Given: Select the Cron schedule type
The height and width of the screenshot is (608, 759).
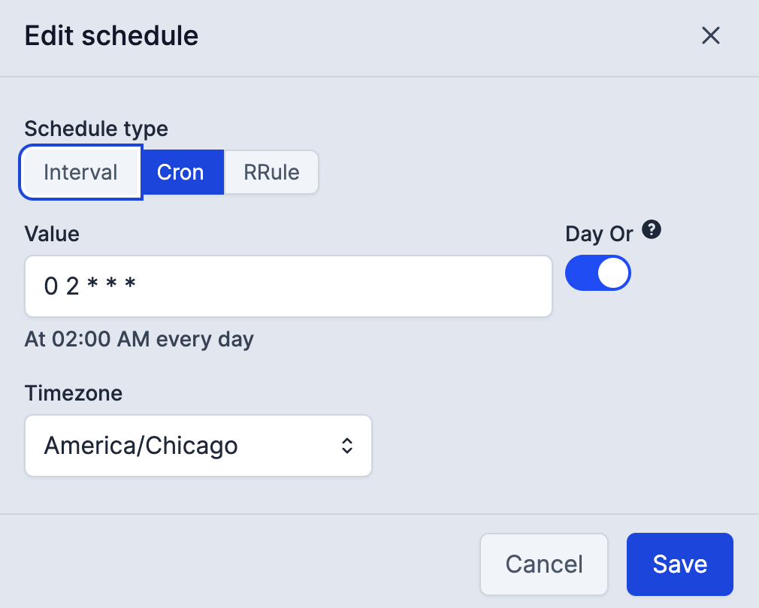Looking at the screenshot, I should pos(181,172).
